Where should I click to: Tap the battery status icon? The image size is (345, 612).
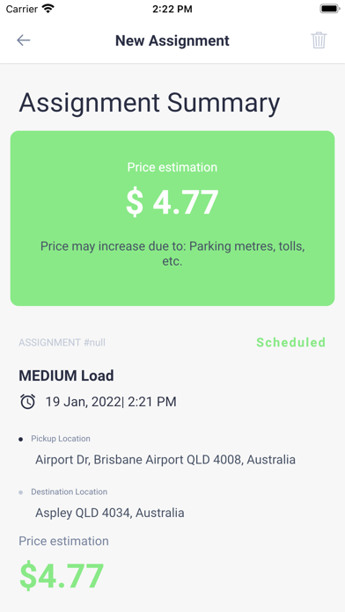[330, 9]
